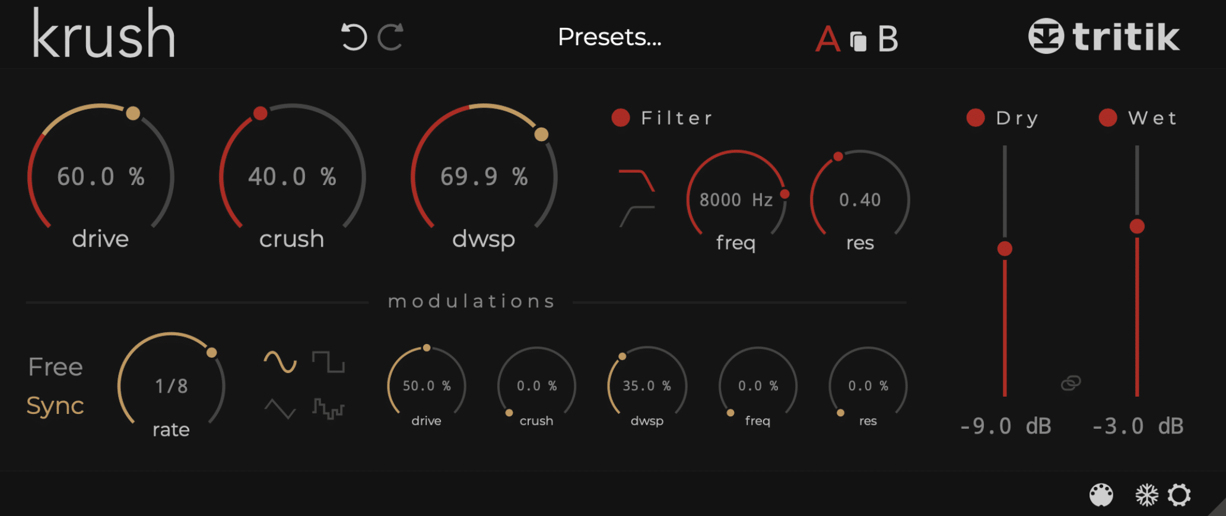The width and height of the screenshot is (1226, 516).
Task: Click the tritik logo
Action: pyautogui.click(x=1104, y=36)
